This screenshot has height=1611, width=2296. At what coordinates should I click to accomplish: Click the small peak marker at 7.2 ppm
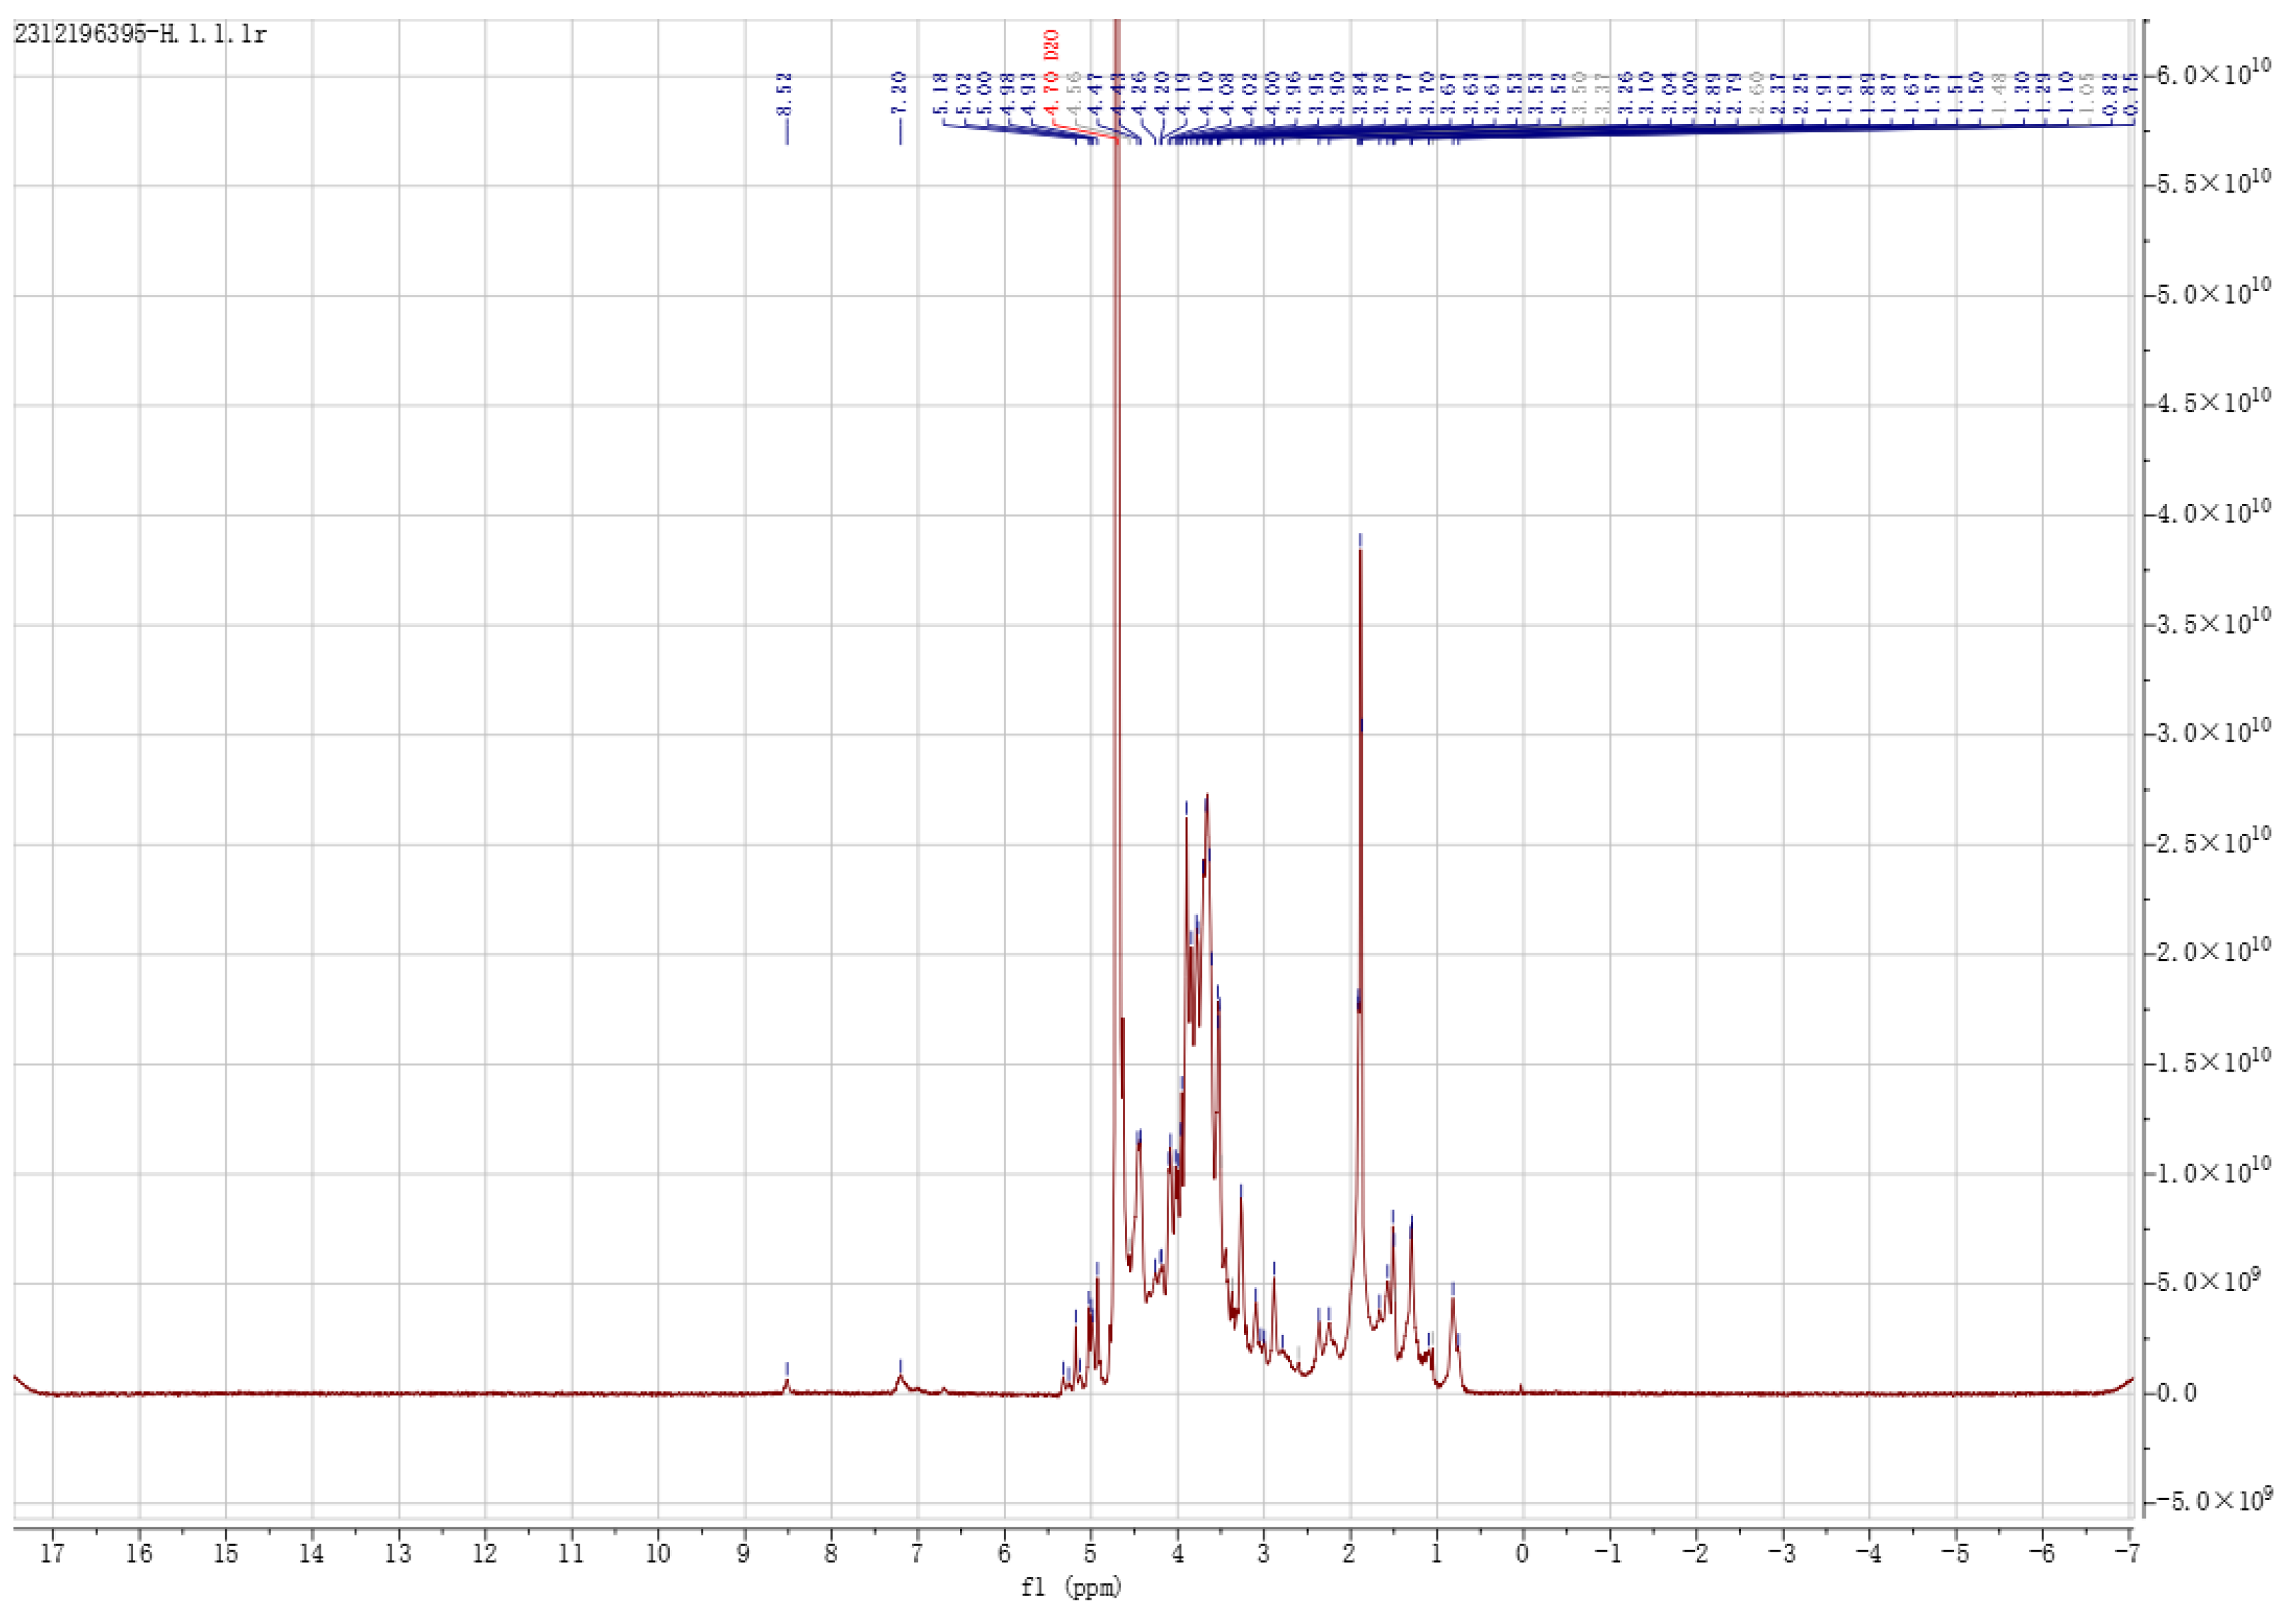pyautogui.click(x=900, y=1366)
